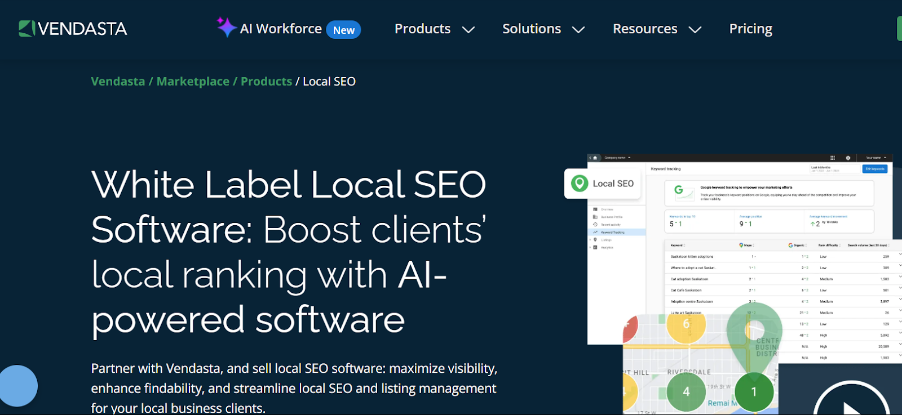
Task: Go to the Vendasta breadcrumb link
Action: [x=118, y=82]
